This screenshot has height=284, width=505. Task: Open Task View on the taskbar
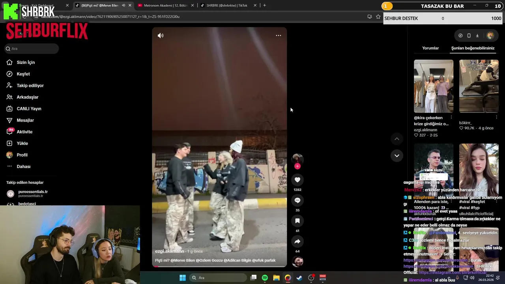pyautogui.click(x=254, y=278)
